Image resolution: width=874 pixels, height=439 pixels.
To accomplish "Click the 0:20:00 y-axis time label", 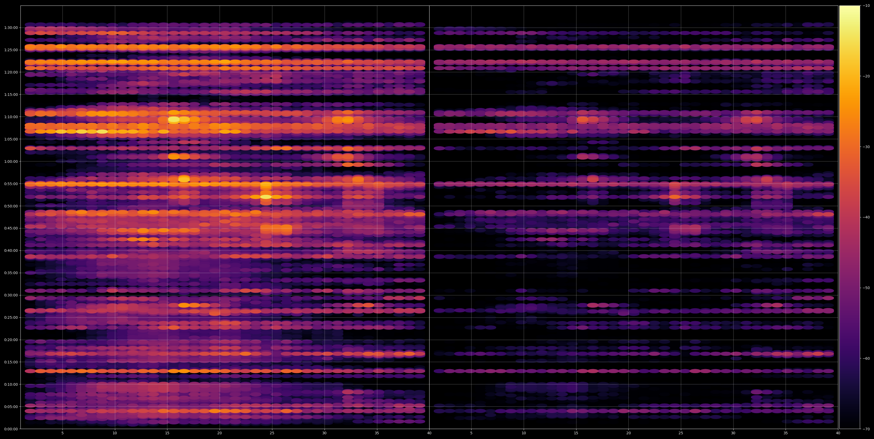I will pos(11,340).
